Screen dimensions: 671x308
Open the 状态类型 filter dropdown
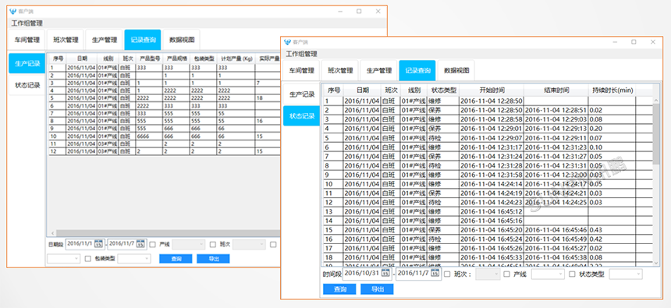pos(626,274)
